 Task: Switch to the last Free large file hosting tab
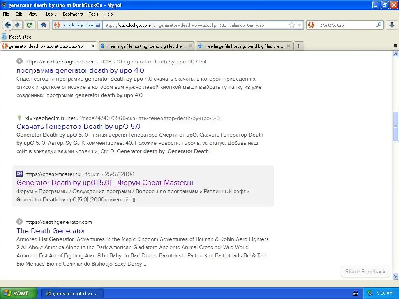point(244,46)
